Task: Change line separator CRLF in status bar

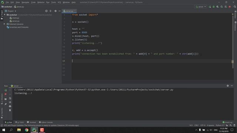Action: (x=196, y=125)
